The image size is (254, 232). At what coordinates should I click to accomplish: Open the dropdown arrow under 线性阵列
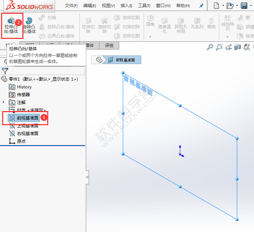coord(227,37)
